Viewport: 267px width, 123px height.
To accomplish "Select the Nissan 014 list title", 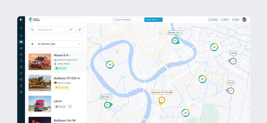I will click(x=61, y=55).
